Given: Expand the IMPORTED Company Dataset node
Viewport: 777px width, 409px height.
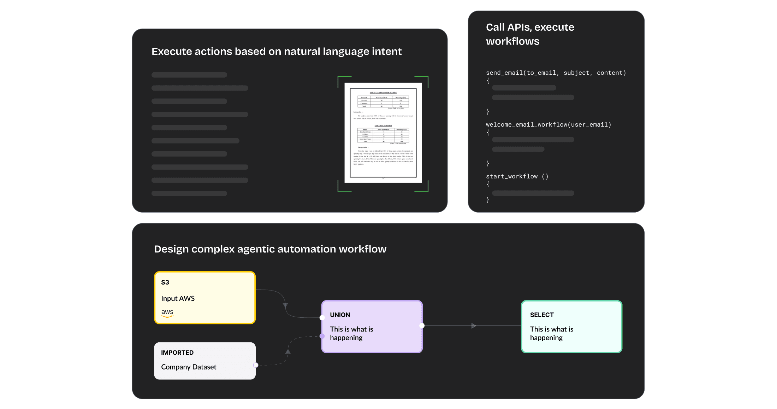Looking at the screenshot, I should [x=204, y=361].
